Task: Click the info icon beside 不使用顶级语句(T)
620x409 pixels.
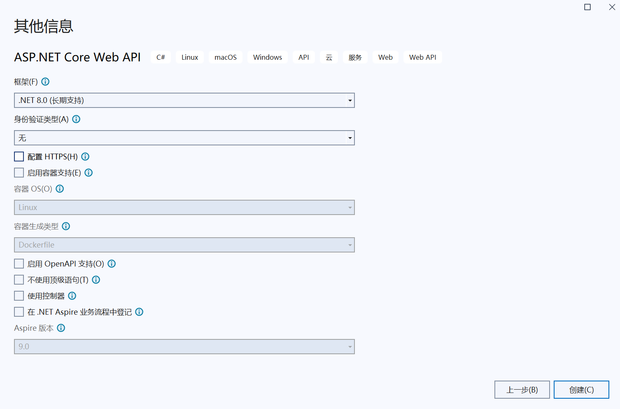Action: (96, 280)
